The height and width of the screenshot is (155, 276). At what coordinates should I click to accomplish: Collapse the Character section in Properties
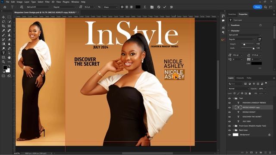[229, 31]
